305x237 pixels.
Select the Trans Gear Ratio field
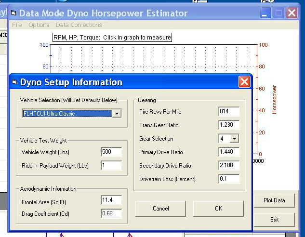[228, 125]
